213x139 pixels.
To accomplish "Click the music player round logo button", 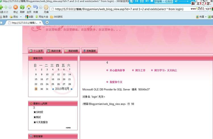I will (x=131, y=1).
